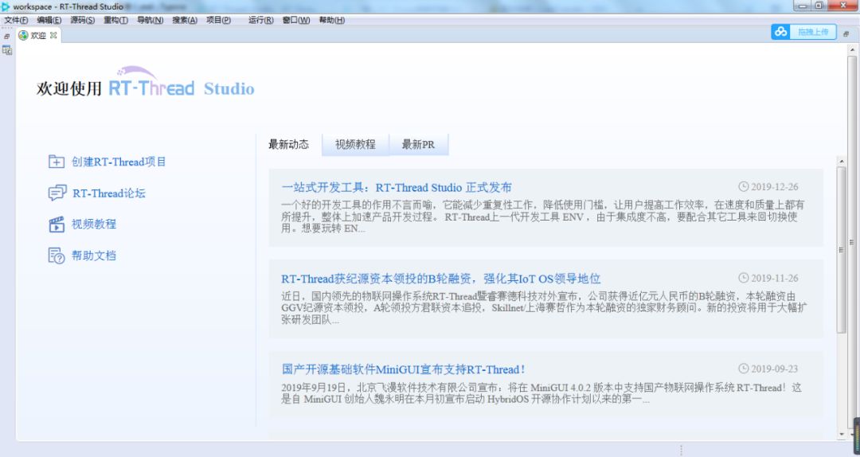This screenshot has height=457, width=860.
Task: Close the 欢迎 welcome tab
Action: [53, 35]
